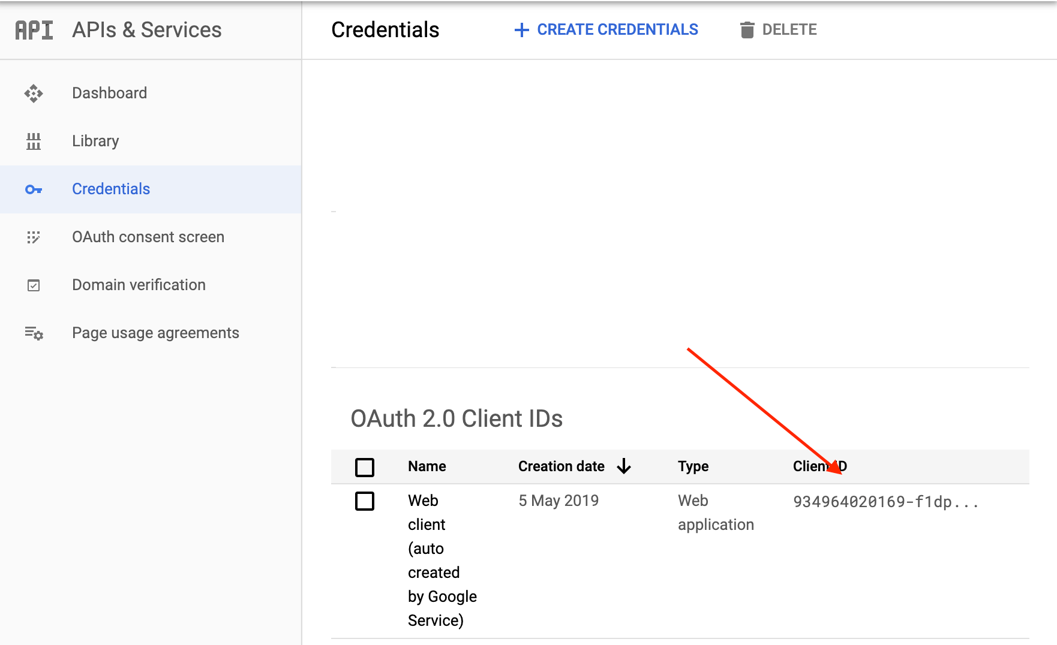The height and width of the screenshot is (645, 1057).
Task: Click the OAuth consent screen icon
Action: click(x=34, y=237)
